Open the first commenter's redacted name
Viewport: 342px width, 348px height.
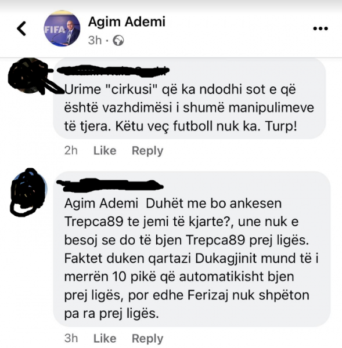click(x=113, y=71)
